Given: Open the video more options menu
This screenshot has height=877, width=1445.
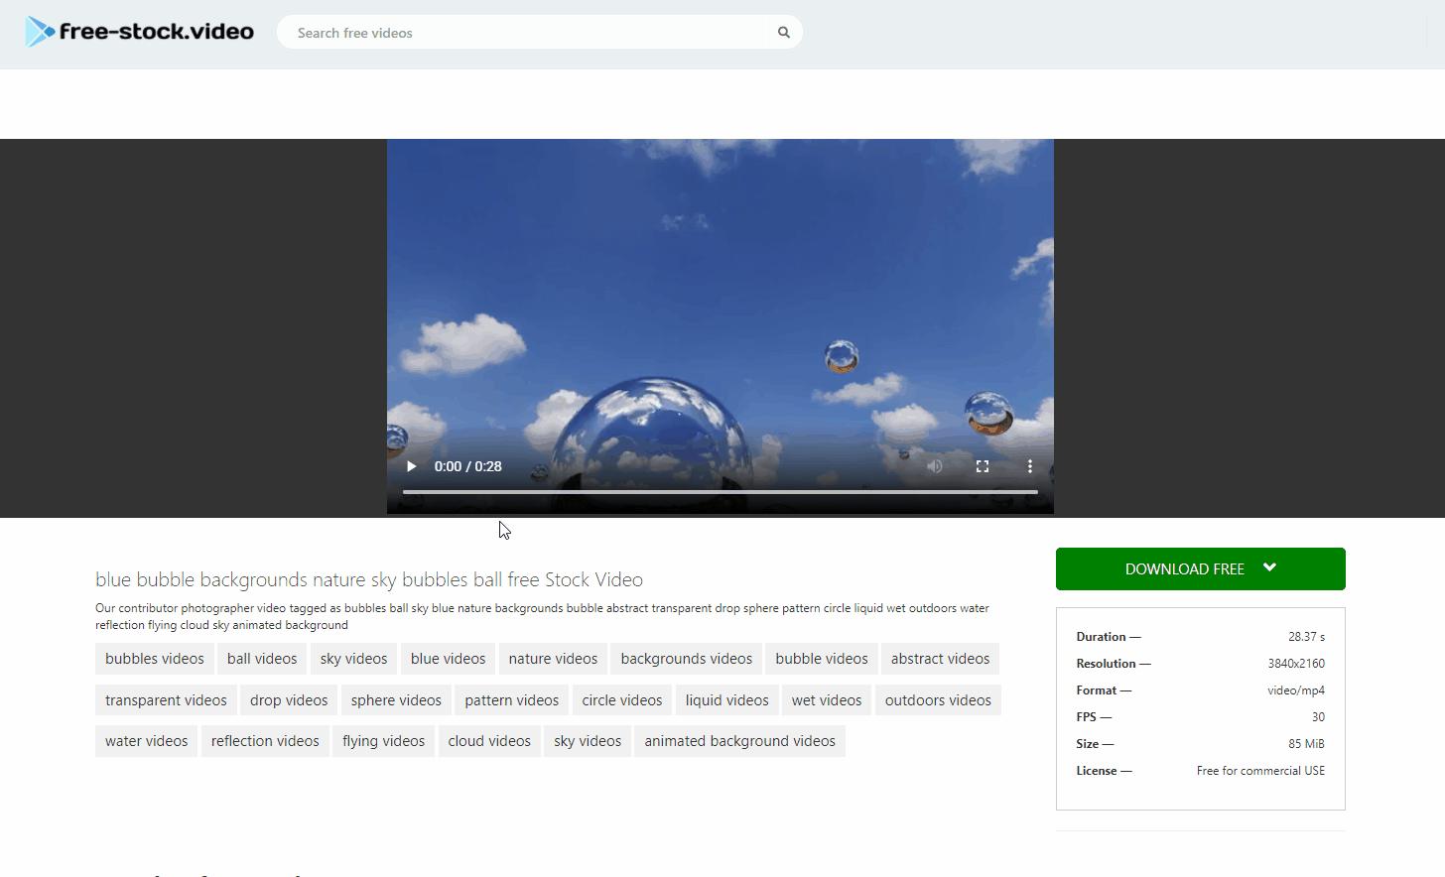Looking at the screenshot, I should pyautogui.click(x=1029, y=466).
